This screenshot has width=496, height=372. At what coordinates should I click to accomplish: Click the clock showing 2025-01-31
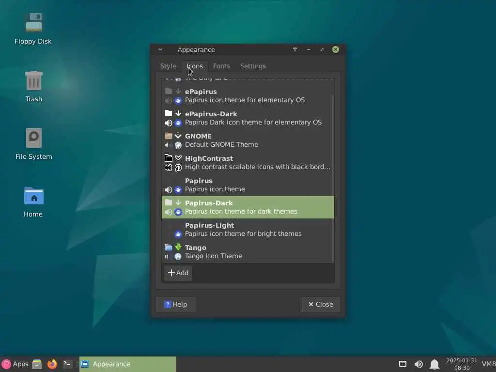pyautogui.click(x=462, y=364)
